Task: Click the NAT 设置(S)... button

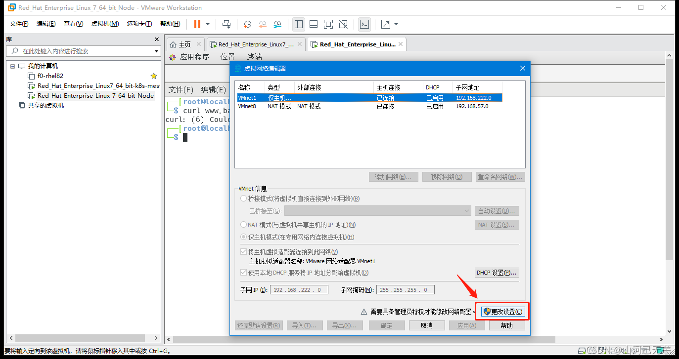Action: [x=497, y=225]
